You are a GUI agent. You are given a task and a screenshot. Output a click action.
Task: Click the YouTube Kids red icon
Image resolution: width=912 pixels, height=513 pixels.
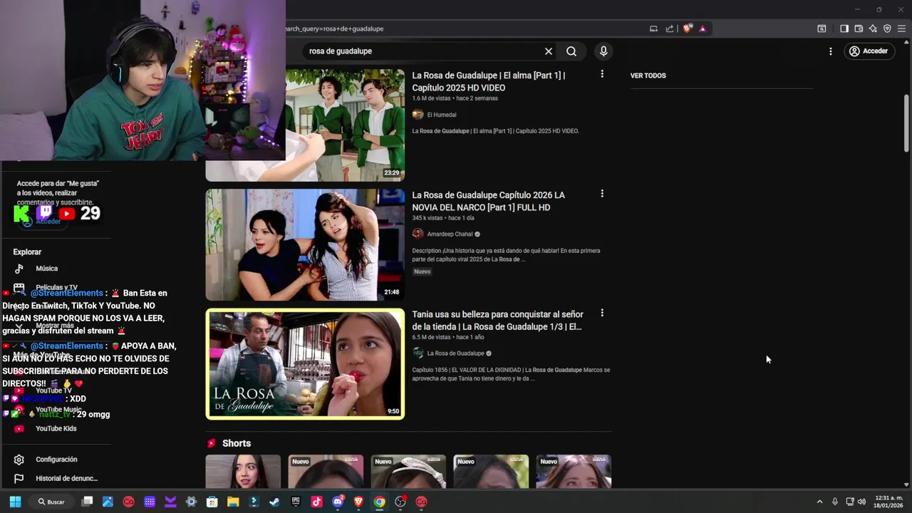19,429
